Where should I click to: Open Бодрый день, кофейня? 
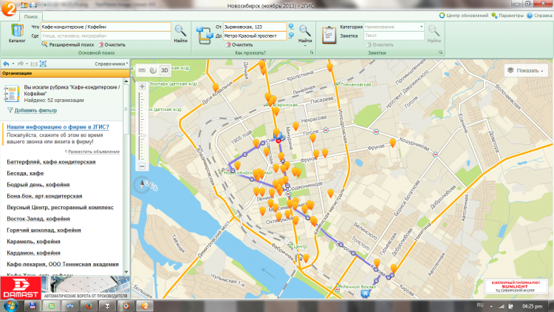coord(38,184)
